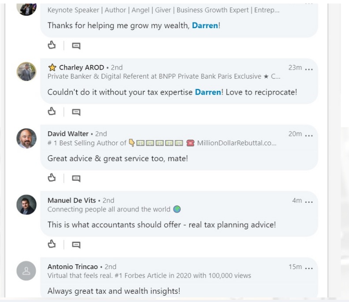
Task: Open David Walter's profile name link
Action: (68, 134)
